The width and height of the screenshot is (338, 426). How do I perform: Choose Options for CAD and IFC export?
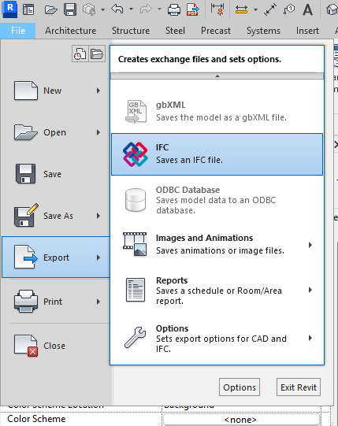217,339
